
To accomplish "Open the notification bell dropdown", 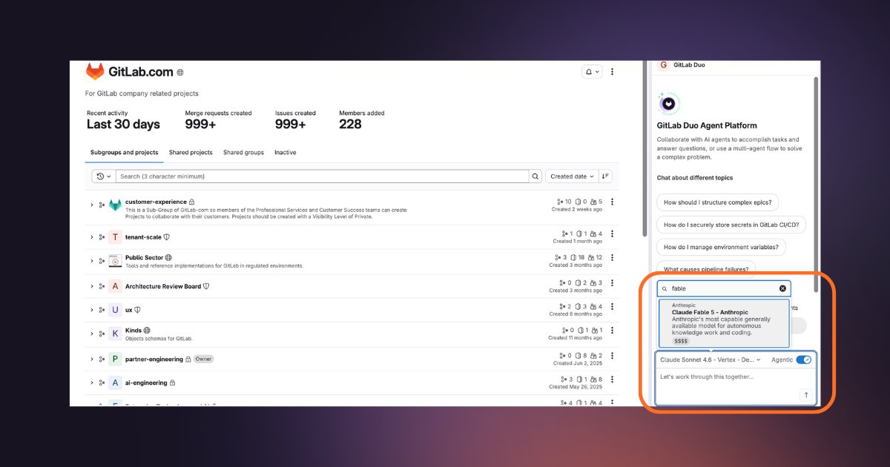I will [x=592, y=72].
